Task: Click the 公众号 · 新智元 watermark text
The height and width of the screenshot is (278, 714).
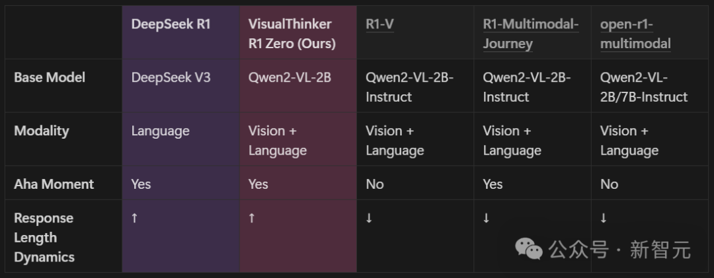Action: 619,250
